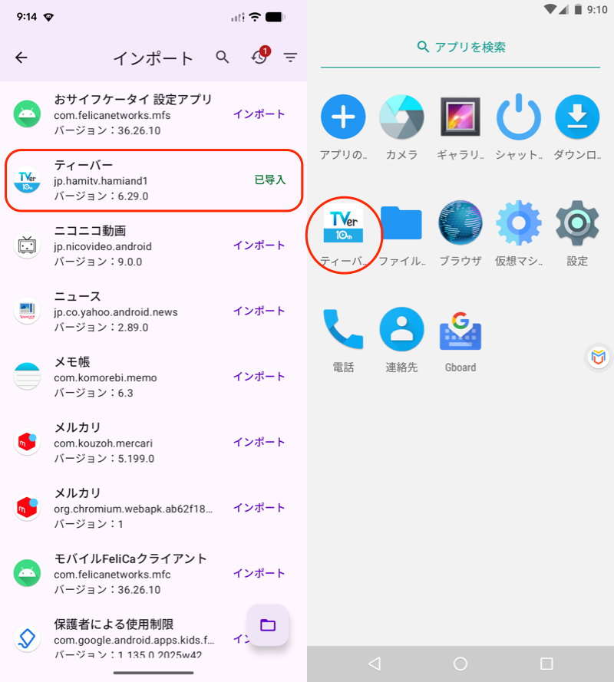The image size is (614, 682).
Task: Tap the floating folder button
Action: [268, 625]
